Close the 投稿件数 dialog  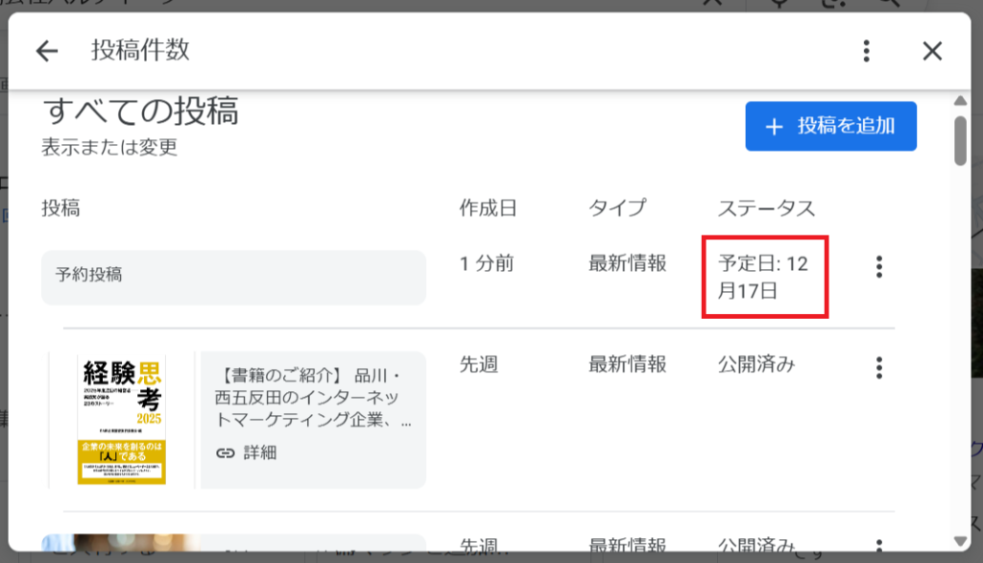click(932, 51)
